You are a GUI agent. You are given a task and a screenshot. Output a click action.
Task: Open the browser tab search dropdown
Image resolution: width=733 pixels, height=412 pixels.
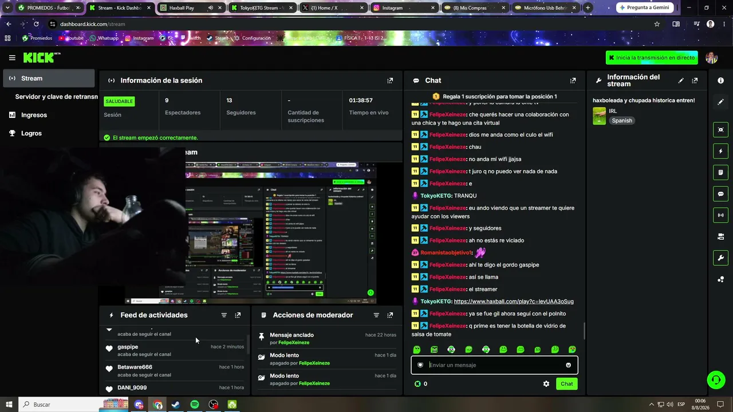(x=7, y=8)
